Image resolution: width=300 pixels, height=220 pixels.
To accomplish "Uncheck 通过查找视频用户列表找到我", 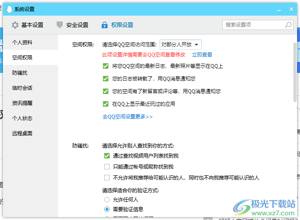I will pyautogui.click(x=107, y=156).
